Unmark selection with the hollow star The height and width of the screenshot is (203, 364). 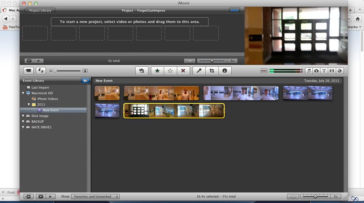click(170, 71)
